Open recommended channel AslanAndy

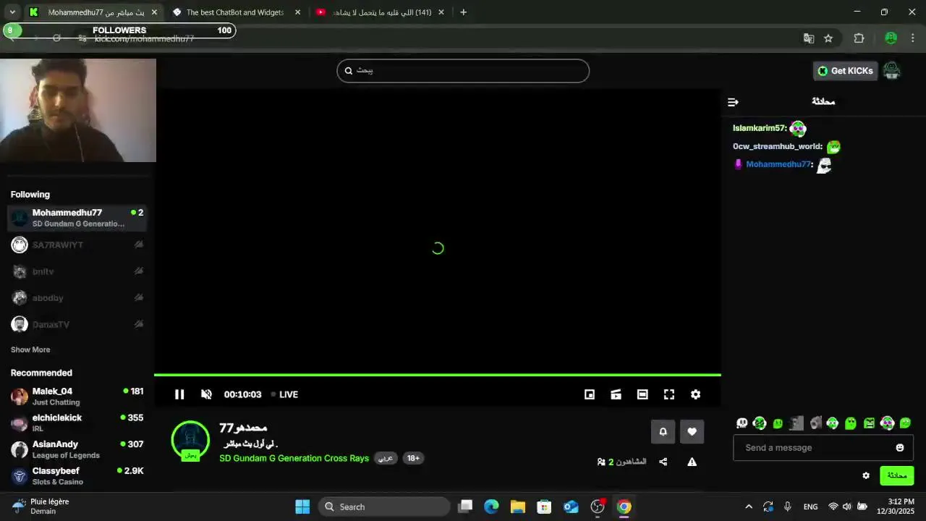(77, 449)
